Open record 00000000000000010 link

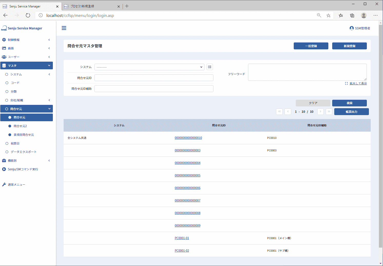click(x=188, y=138)
